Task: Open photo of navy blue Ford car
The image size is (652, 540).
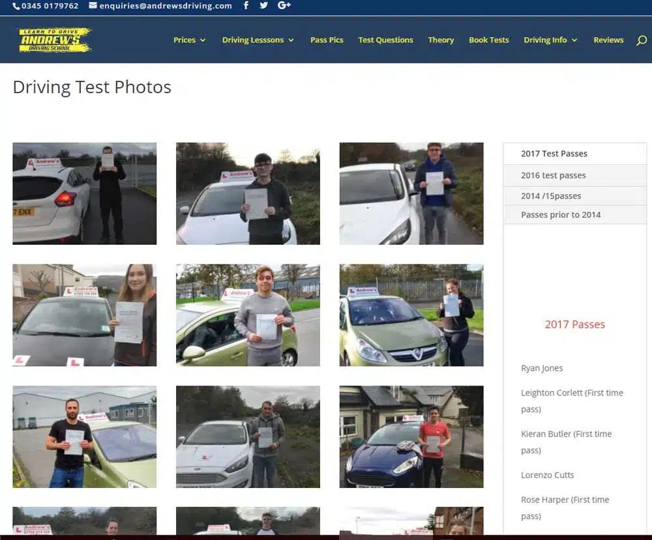Action: [411, 436]
